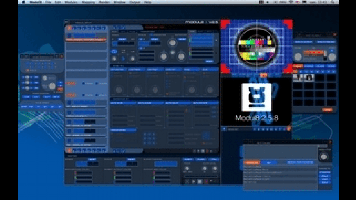Screen dimensions: 356x200
Task: Open the Edit menu
Action: (58, 2)
